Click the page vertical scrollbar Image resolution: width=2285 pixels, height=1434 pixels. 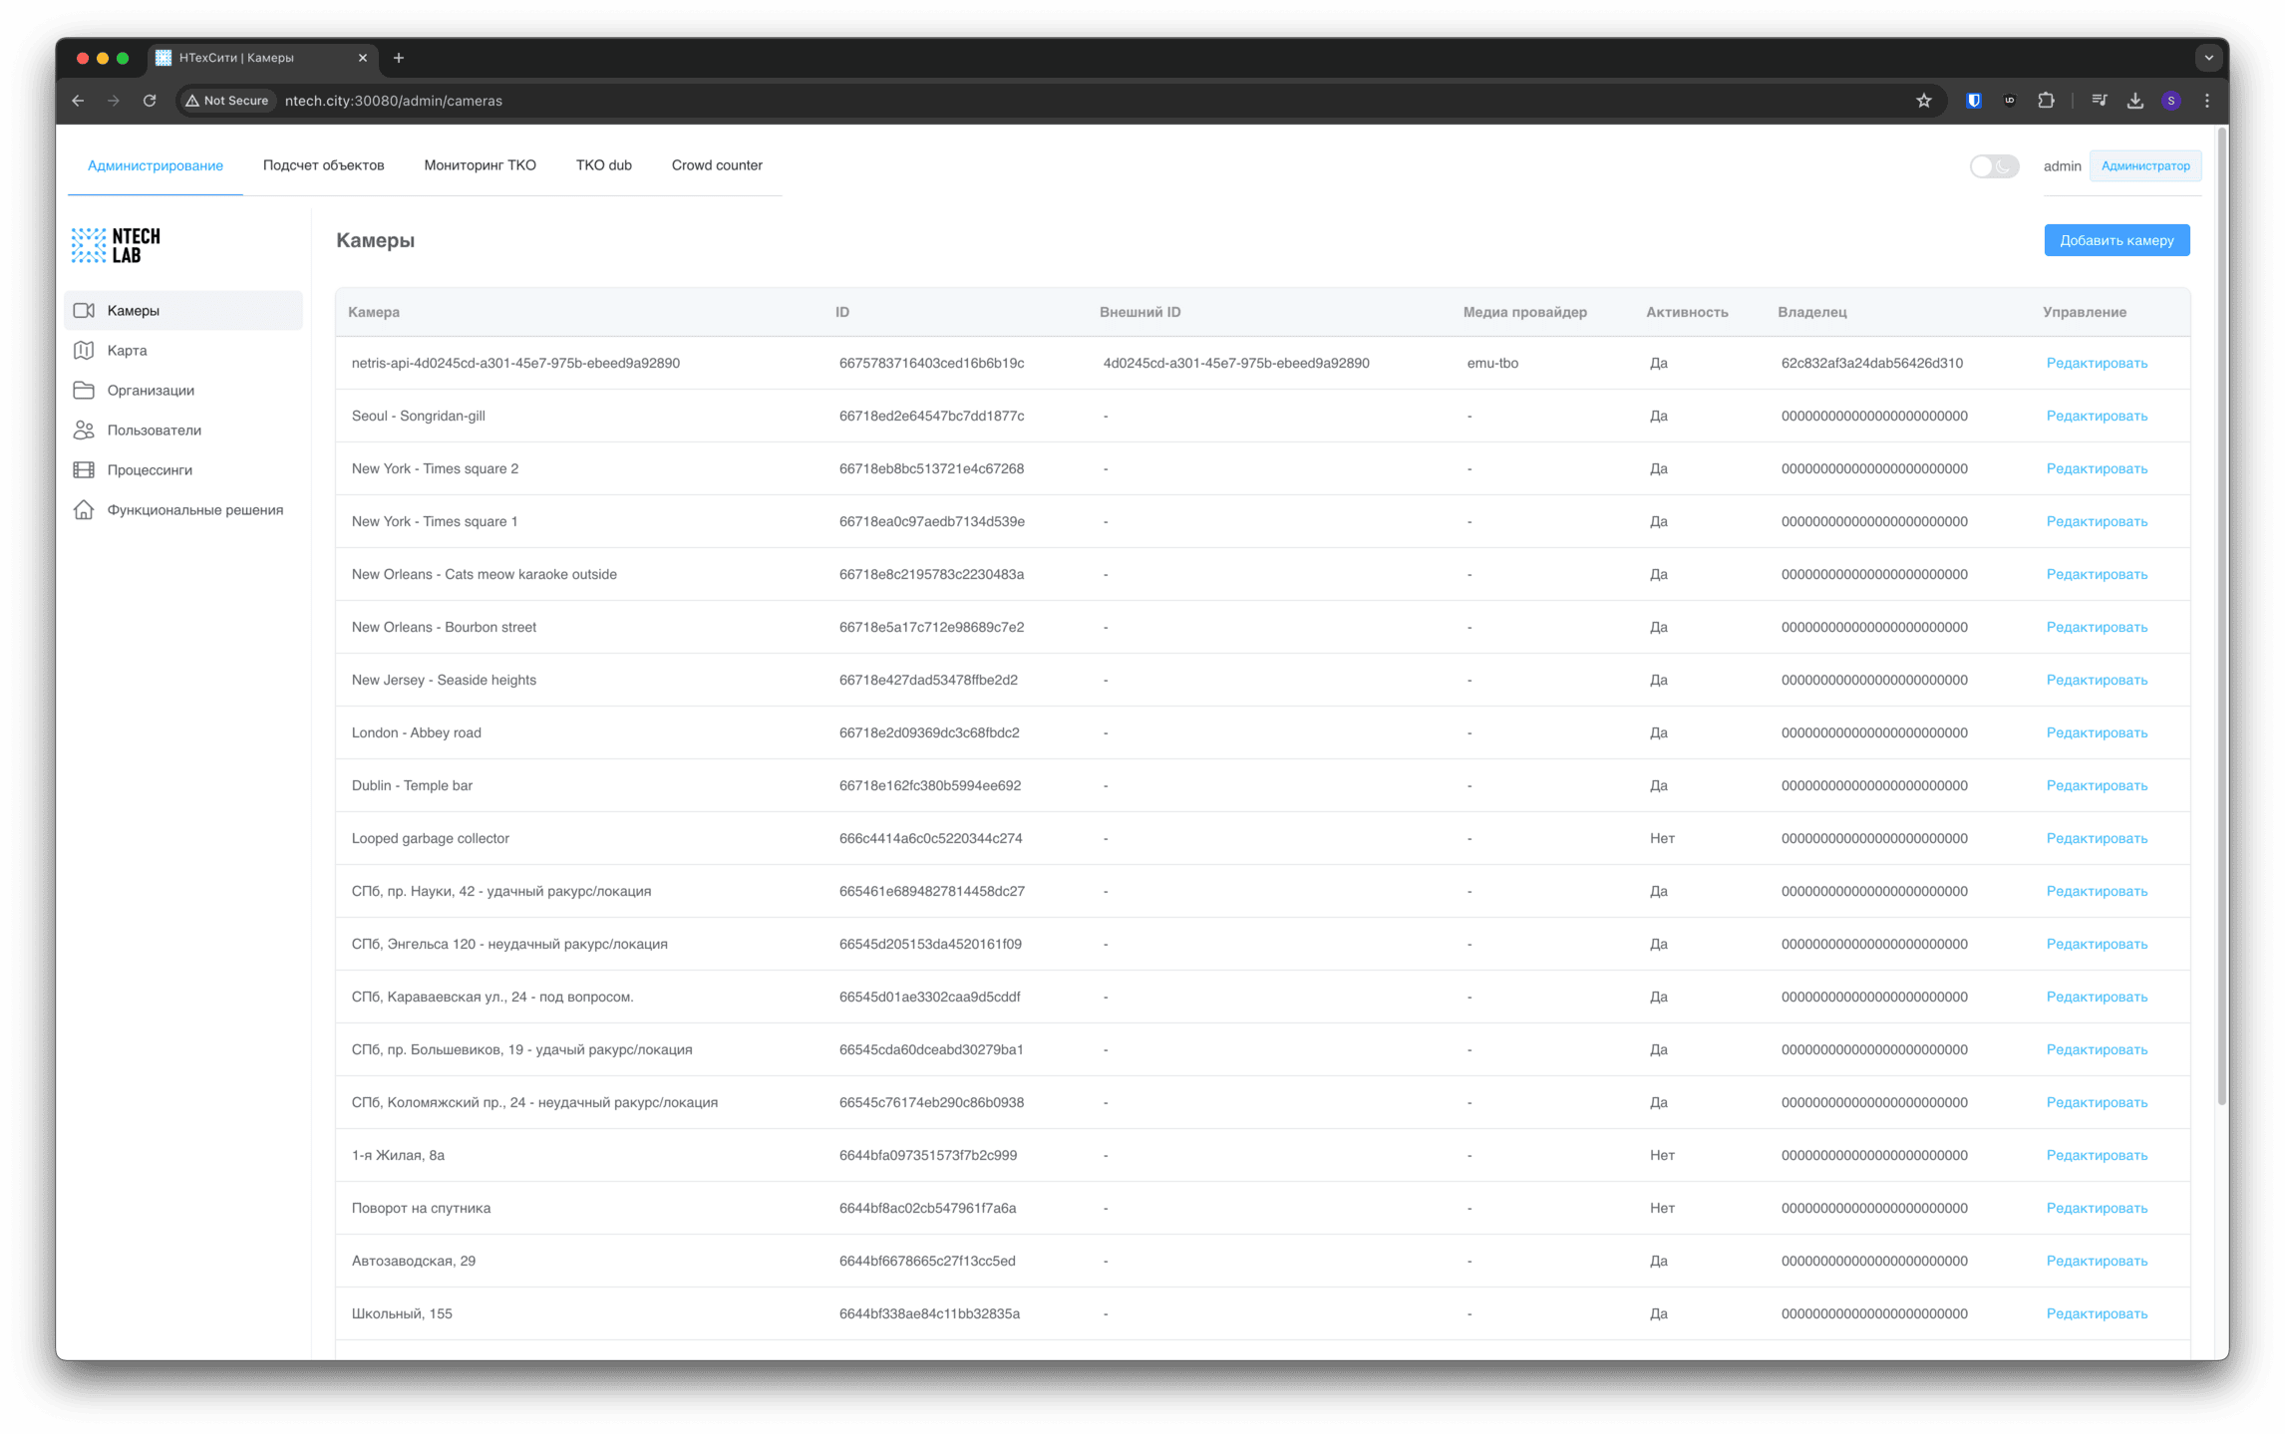[2220, 618]
